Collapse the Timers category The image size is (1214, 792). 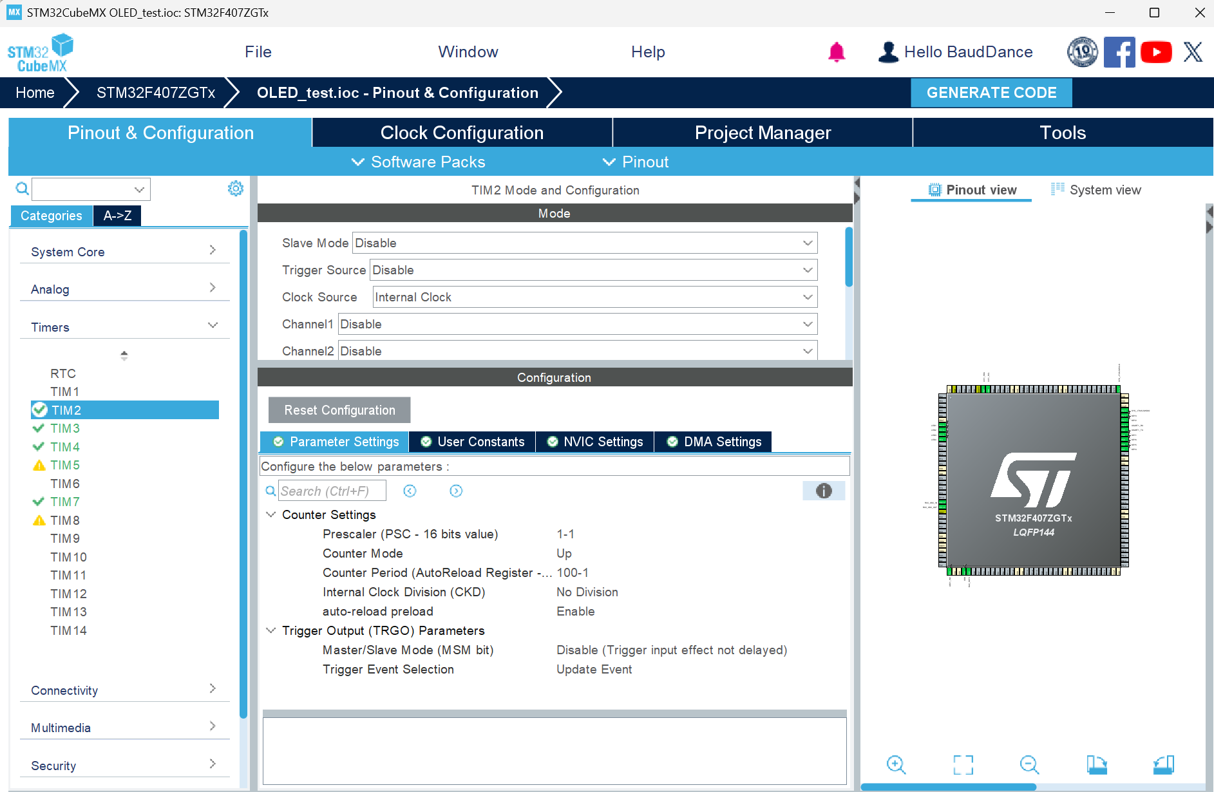tap(124, 326)
